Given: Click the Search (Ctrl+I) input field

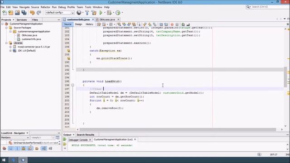Looking at the screenshot, I should click(x=270, y=7).
